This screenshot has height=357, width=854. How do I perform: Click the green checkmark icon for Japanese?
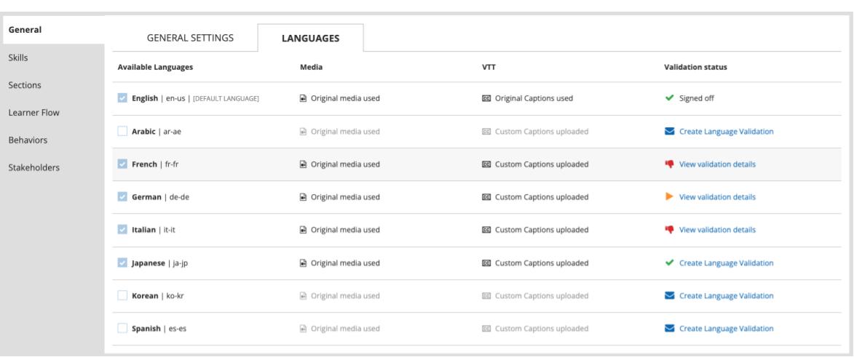pyautogui.click(x=669, y=262)
